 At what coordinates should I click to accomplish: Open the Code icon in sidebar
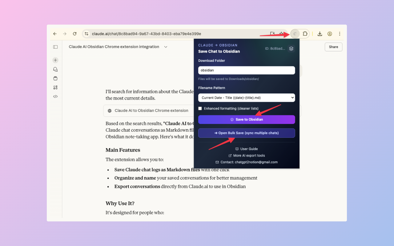tap(55, 96)
